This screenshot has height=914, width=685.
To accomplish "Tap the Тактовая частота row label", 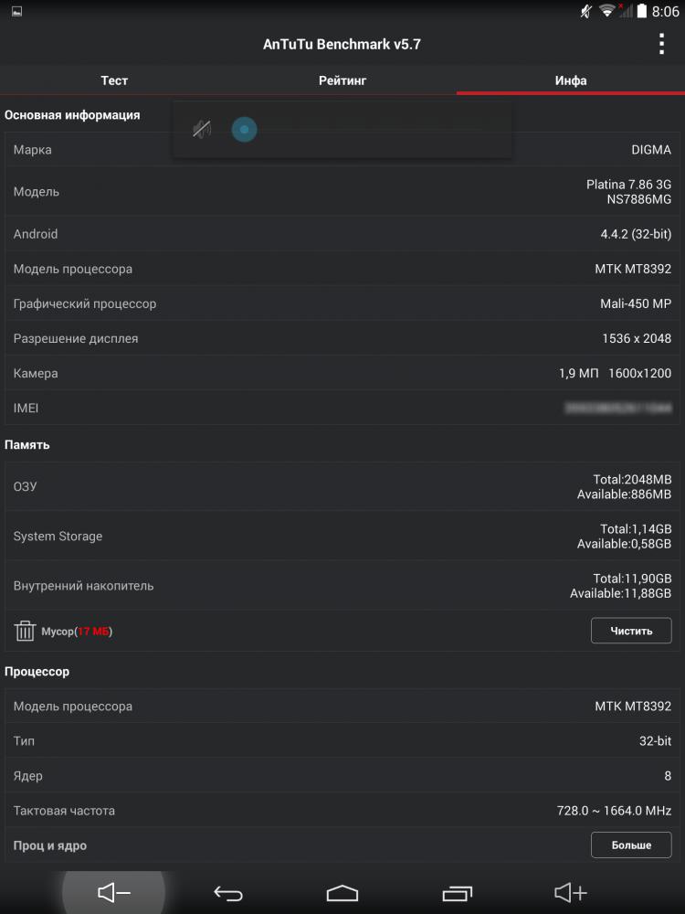I will pos(64,811).
